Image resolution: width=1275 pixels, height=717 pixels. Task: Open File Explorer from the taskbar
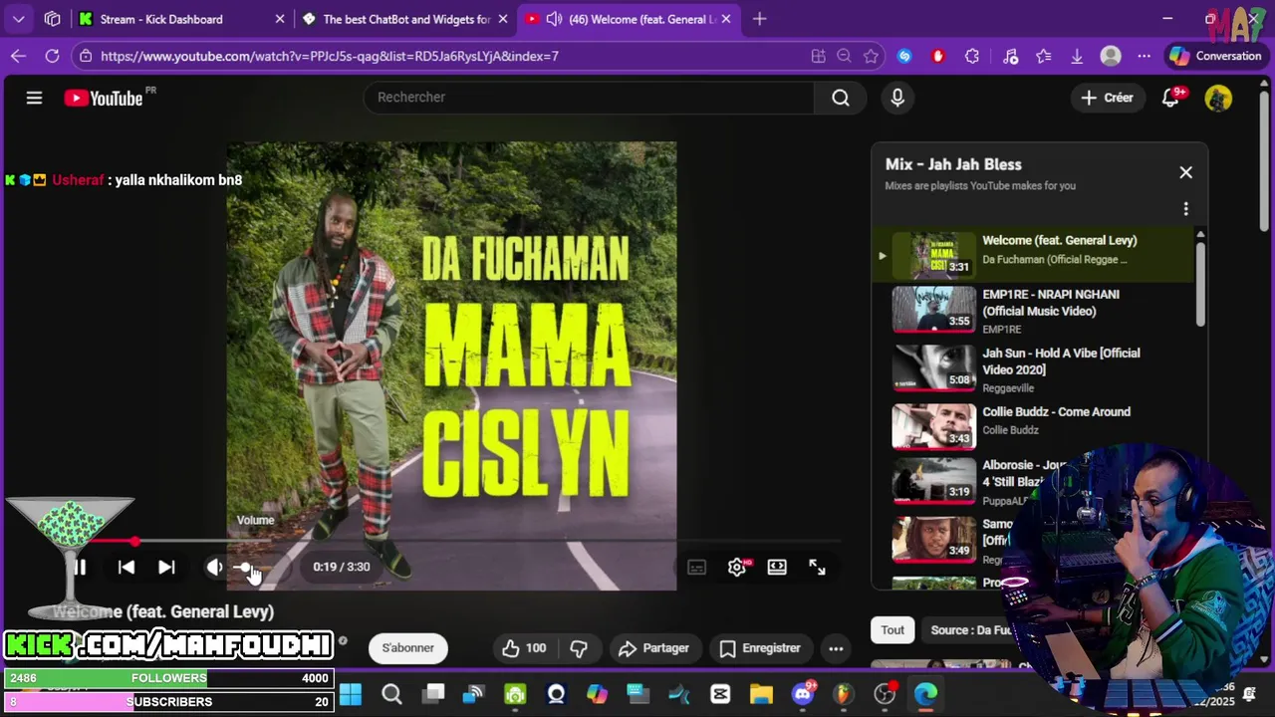tap(761, 694)
